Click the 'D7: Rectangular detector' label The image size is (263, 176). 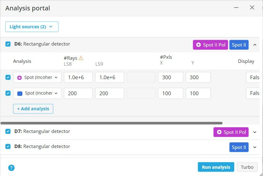42,131
